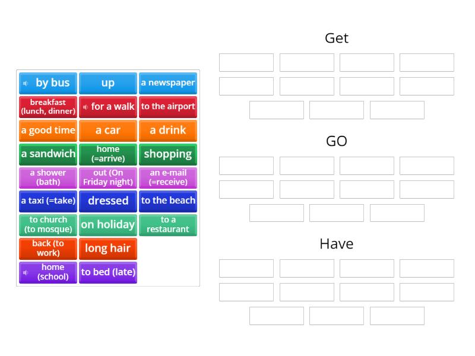Viewport: 475px width, 356px height.
Task: Pick the 'dressed' tile
Action: click(x=107, y=201)
